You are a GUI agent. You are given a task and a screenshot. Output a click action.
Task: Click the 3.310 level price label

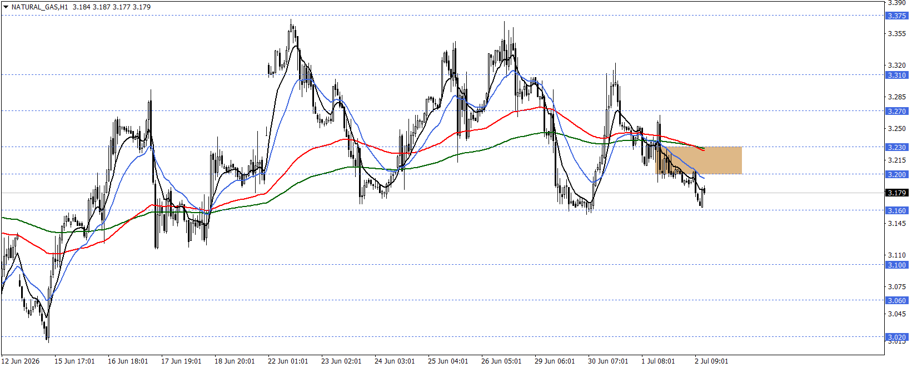point(896,75)
